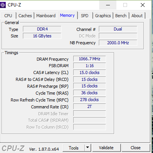Viewport: 153px width, 153px height.
Task: Click CAS# Latency value 15.0 clocks
Action: [90, 72]
